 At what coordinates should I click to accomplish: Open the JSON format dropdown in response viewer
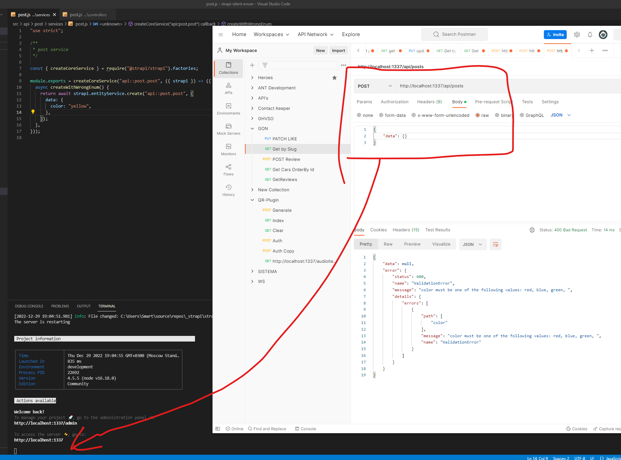tap(473, 244)
